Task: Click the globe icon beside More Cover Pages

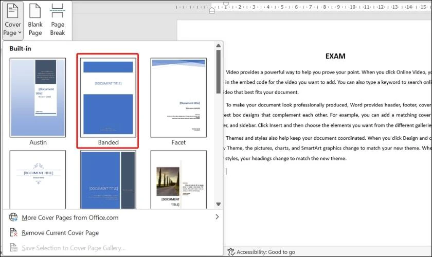Action: (13, 217)
